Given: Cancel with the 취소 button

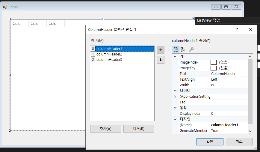Looking at the screenshot, I should click(x=239, y=142).
